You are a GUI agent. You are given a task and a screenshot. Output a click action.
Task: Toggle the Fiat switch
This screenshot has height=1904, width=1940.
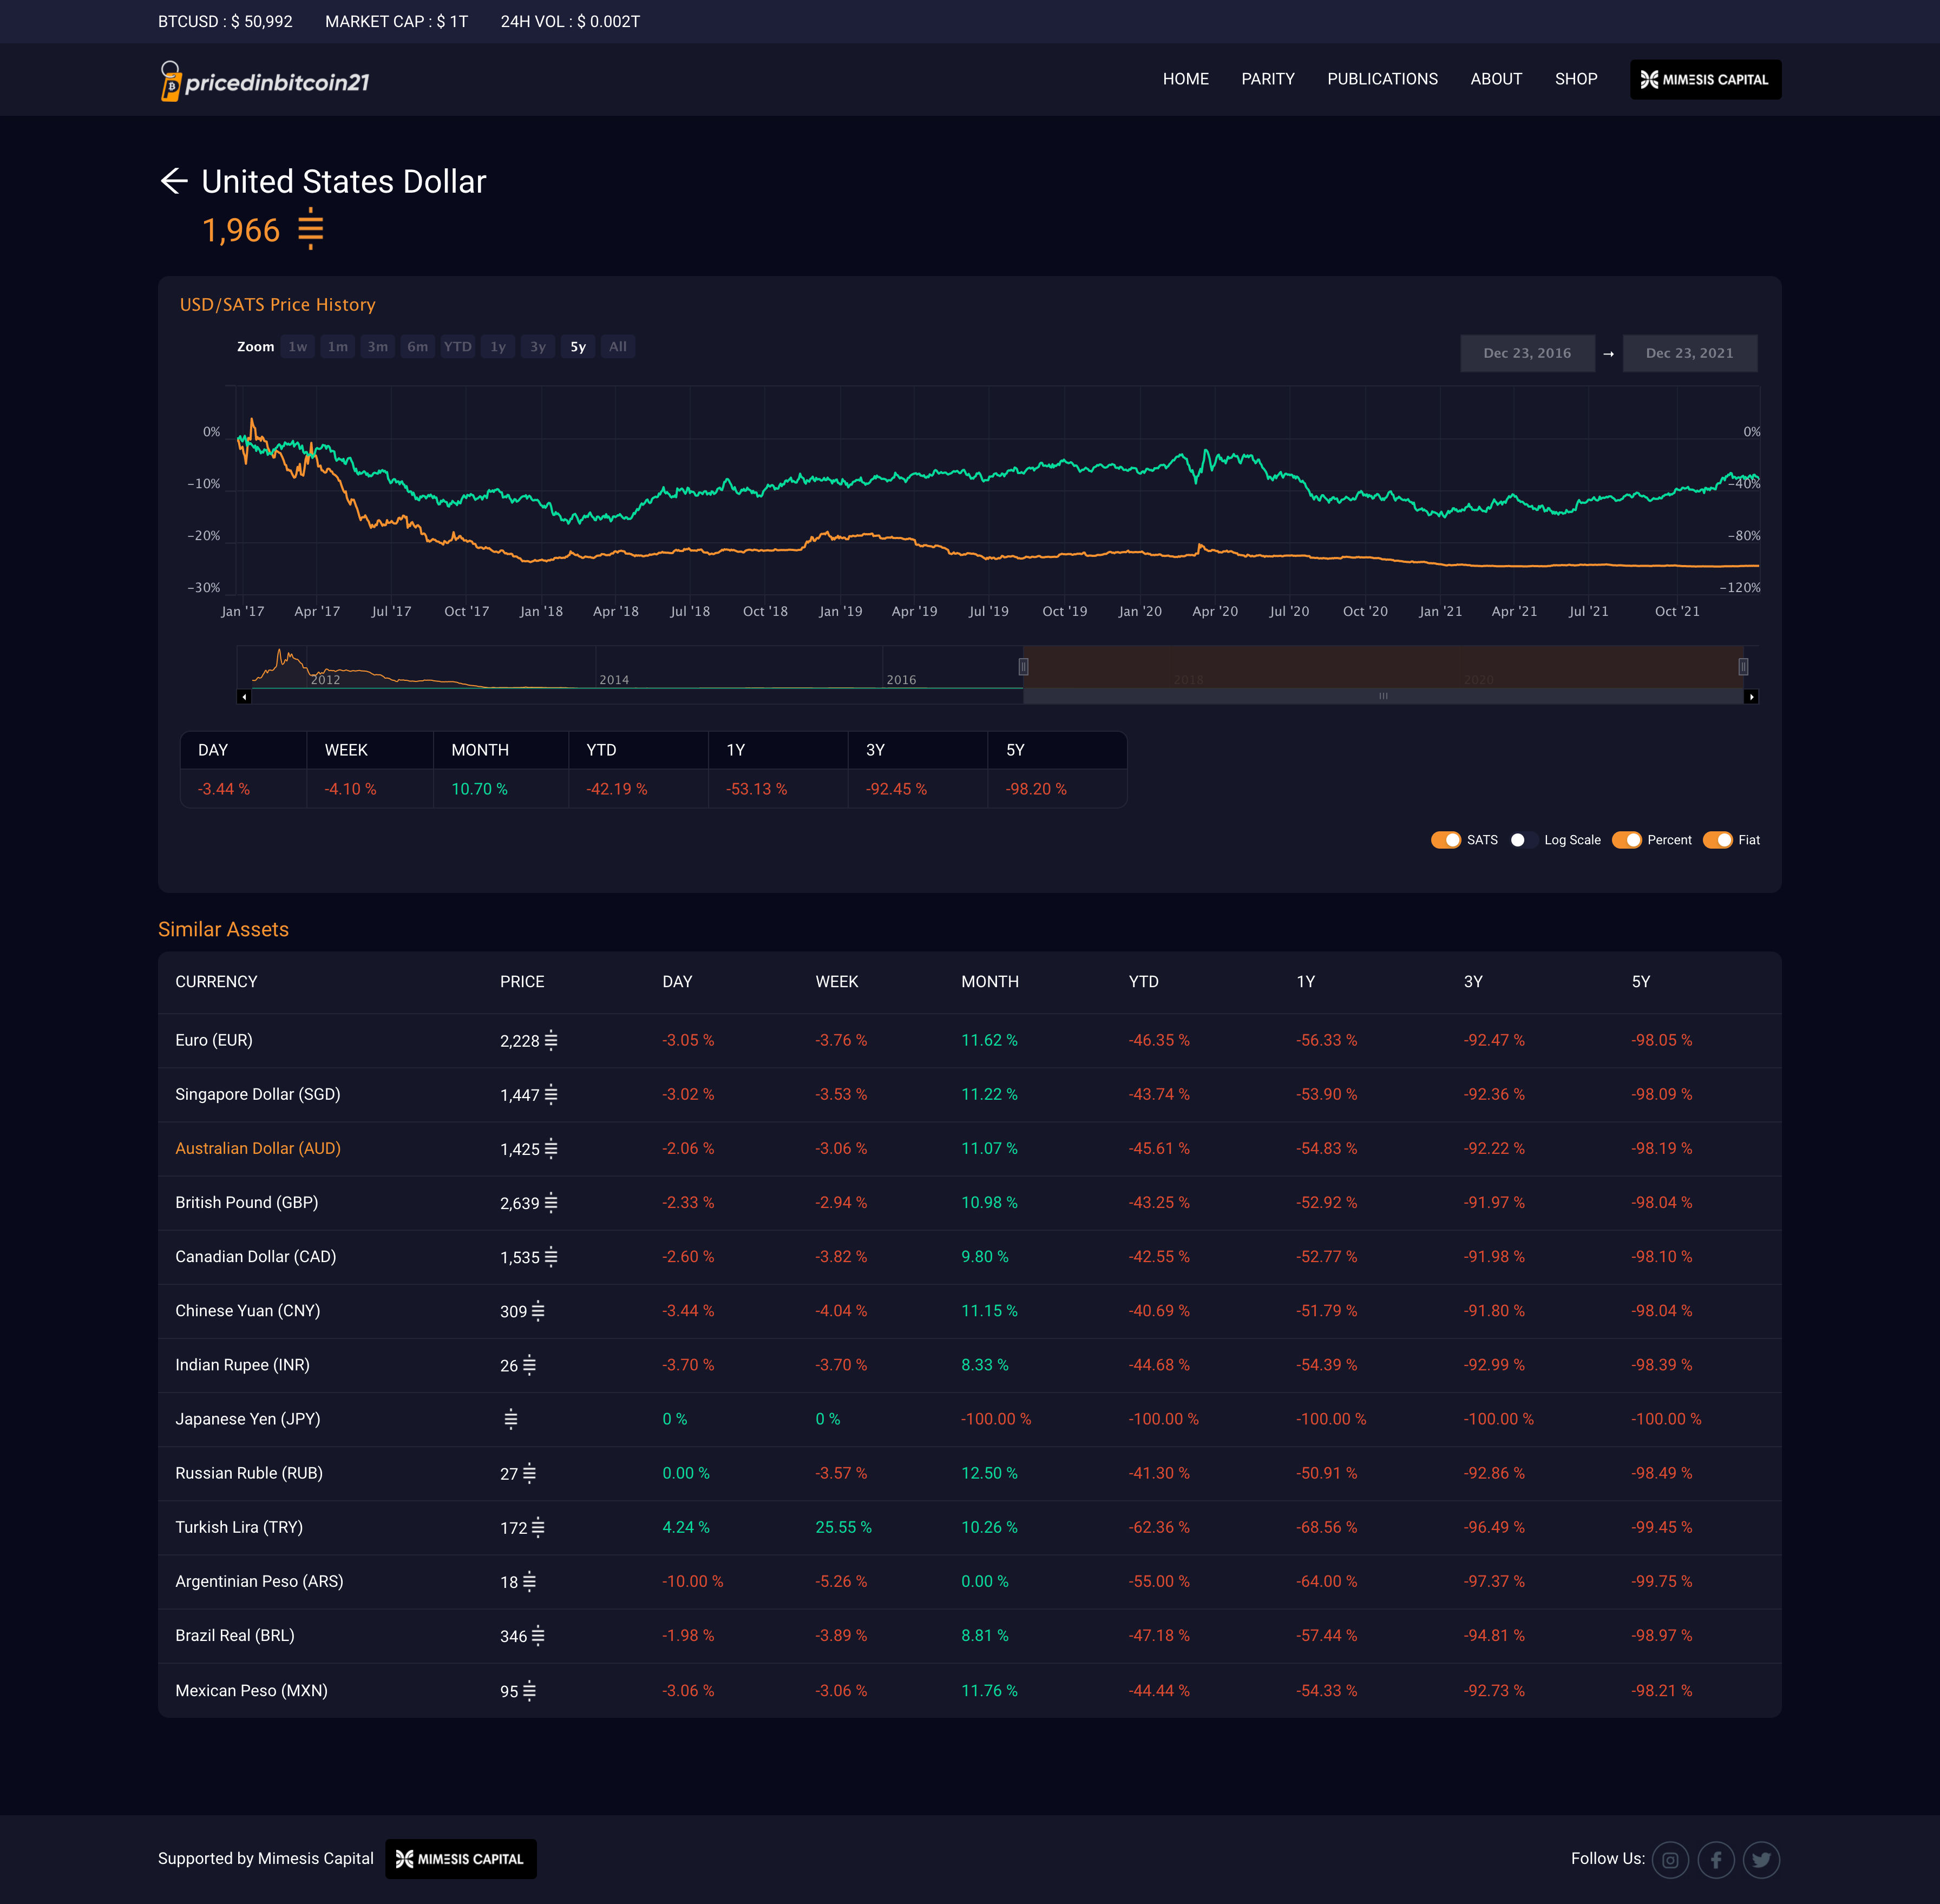coord(1718,840)
